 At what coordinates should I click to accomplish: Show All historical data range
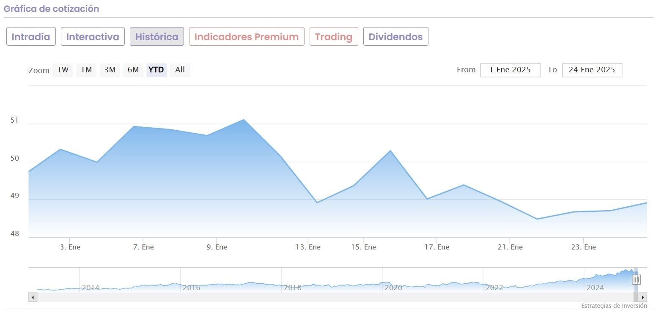pos(180,70)
